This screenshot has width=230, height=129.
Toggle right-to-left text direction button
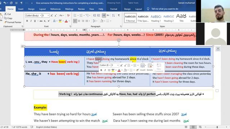coord(108,15)
